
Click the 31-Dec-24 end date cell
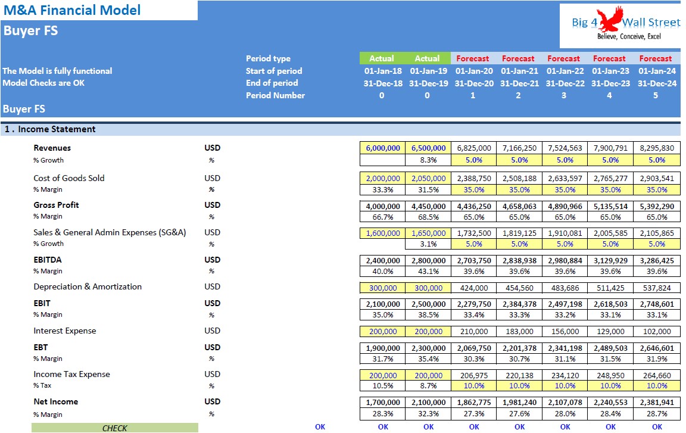657,83
